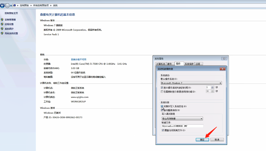Viewport: 266px width, 151px height.
Task: Increase OS list display time stepper
Action: [212, 87]
